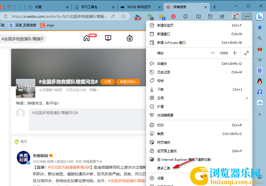The height and width of the screenshot is (186, 266).
Task: Select 打印 menu item
Action: 199,125
